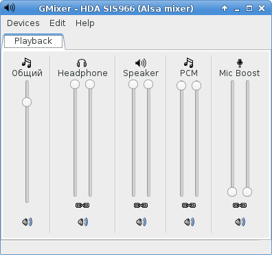
Task: Click the title bar speaker icon
Action: (x=10, y=8)
